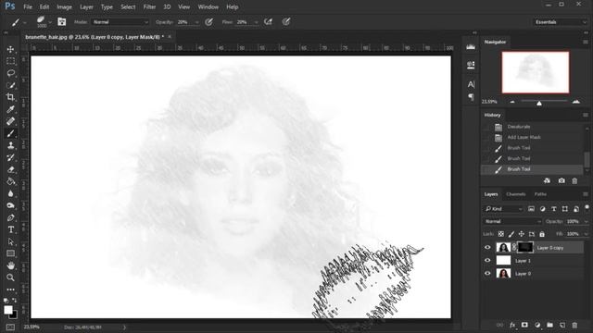Image resolution: width=593 pixels, height=333 pixels.
Task: Select the Dodge tool
Action: pos(10,205)
